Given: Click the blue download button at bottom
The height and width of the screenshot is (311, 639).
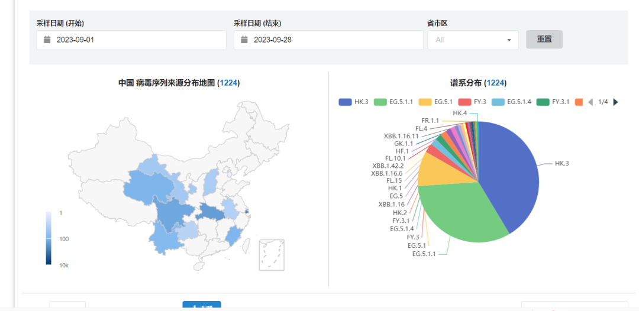Looking at the screenshot, I should 202,305.
